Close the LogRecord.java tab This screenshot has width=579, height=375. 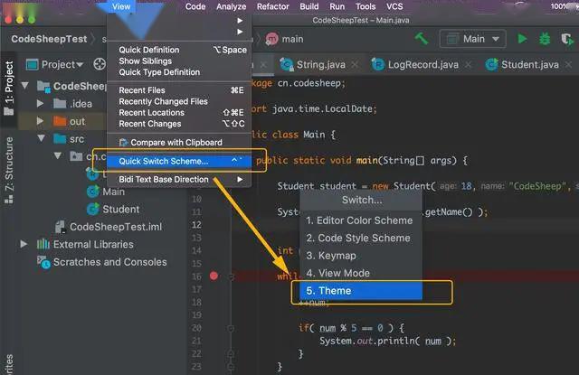(468, 64)
